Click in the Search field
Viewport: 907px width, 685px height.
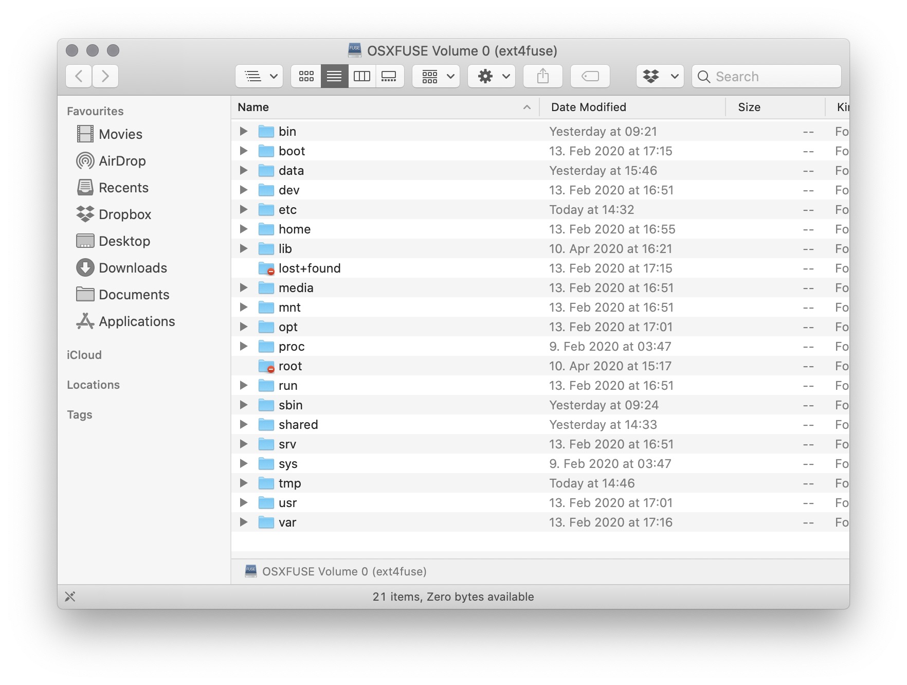(x=767, y=76)
